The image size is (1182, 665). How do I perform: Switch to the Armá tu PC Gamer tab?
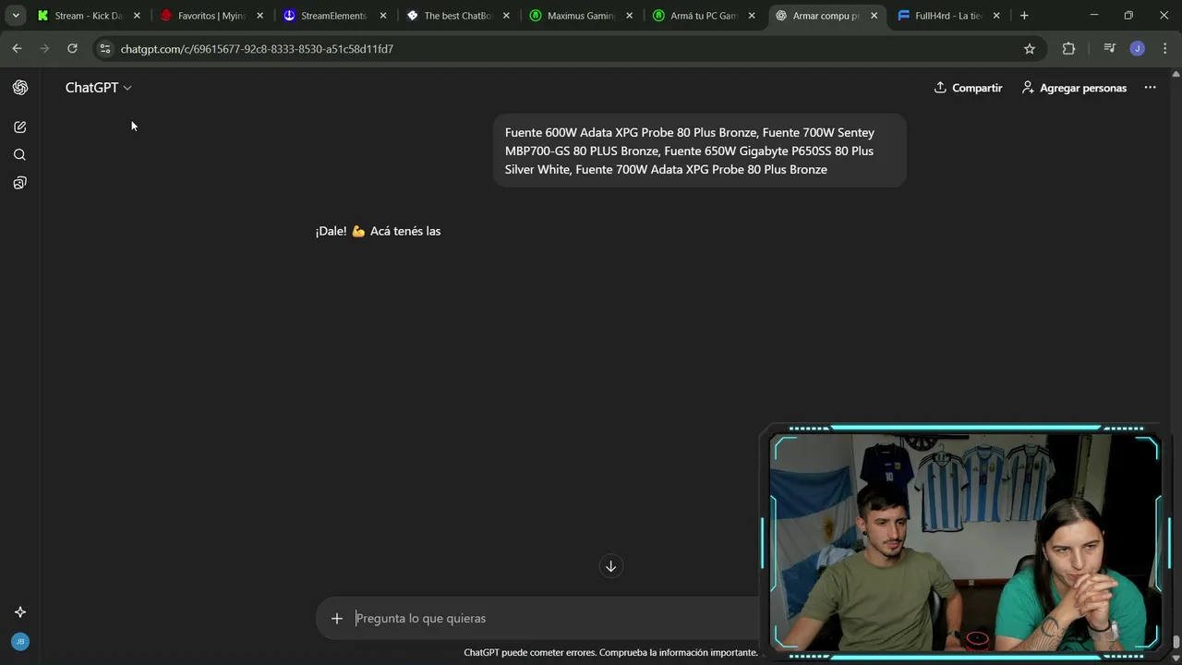coord(704,16)
